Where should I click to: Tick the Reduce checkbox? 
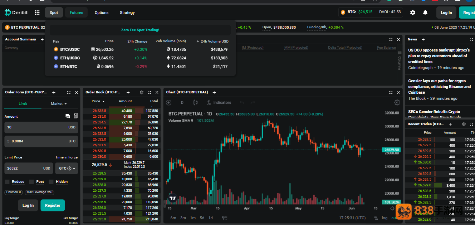click(x=7, y=182)
